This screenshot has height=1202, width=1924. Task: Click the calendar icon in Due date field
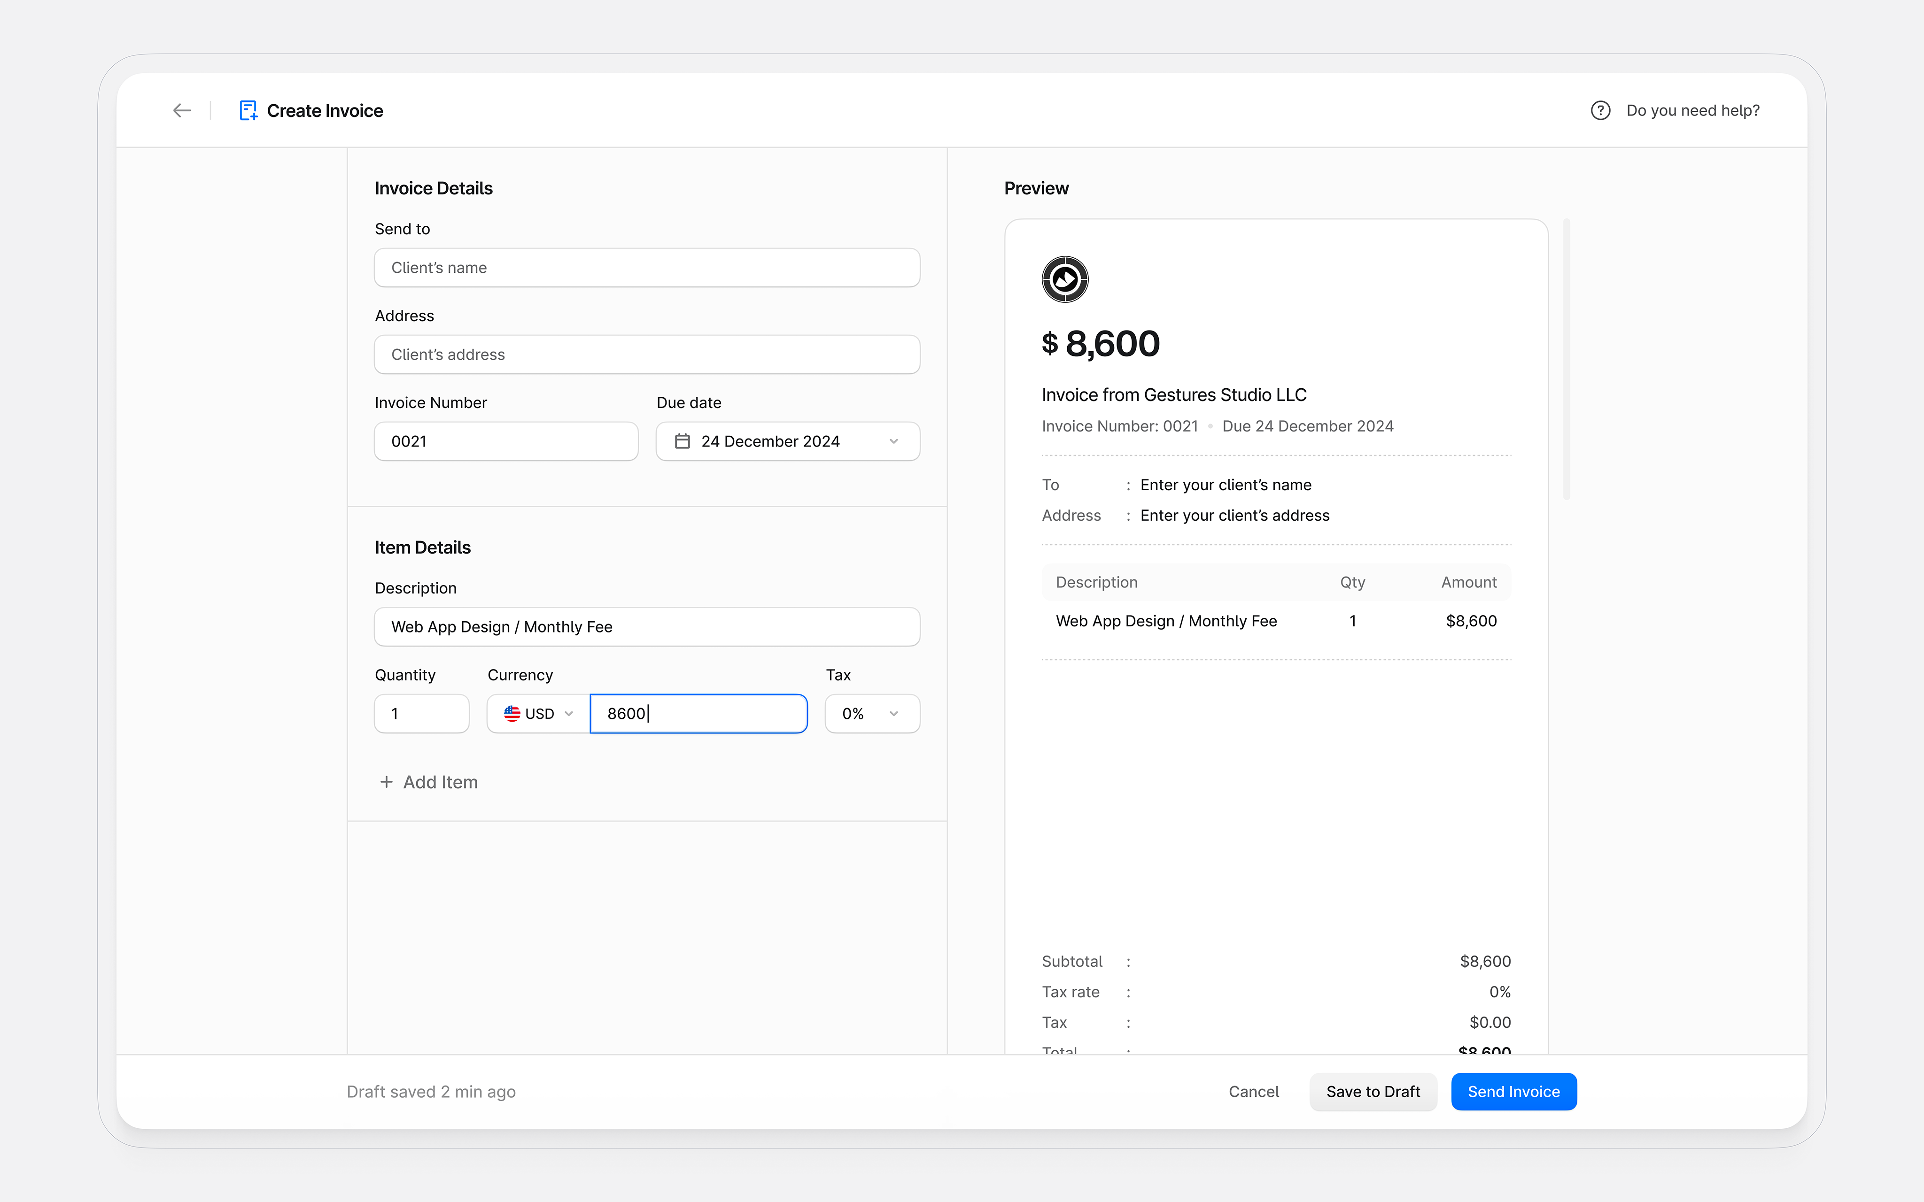pos(683,441)
